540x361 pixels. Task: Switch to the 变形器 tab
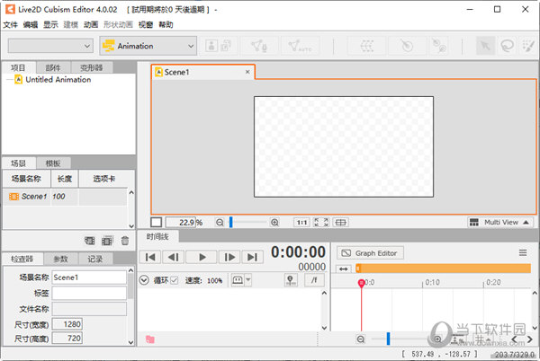pyautogui.click(x=92, y=67)
